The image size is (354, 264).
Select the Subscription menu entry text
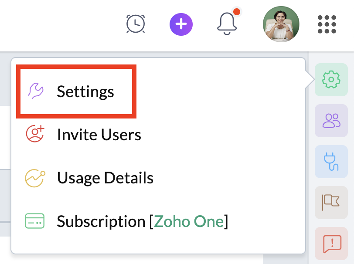tap(101, 221)
